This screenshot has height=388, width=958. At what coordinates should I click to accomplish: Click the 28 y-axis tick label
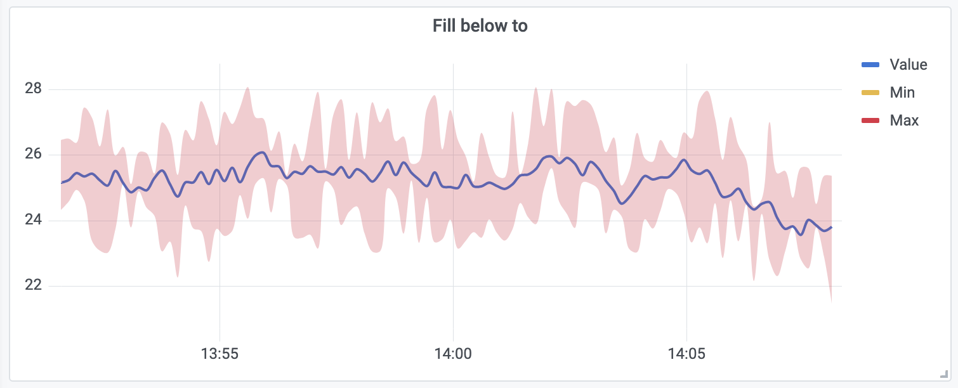(33, 89)
